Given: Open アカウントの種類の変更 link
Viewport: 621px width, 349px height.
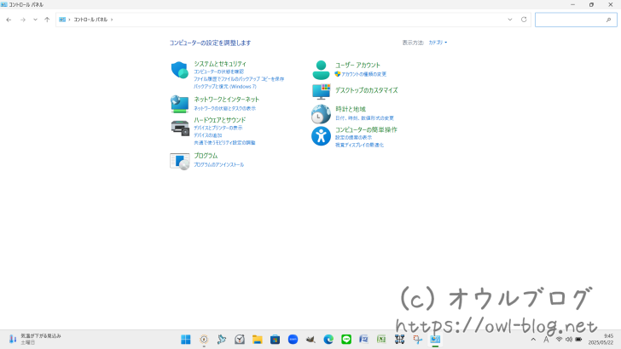Looking at the screenshot, I should (363, 74).
